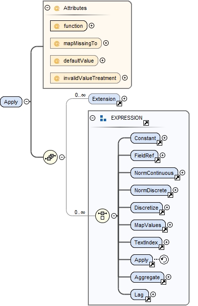Expand the TextIndex element
Viewport: 198px width, 306px height.
click(166, 242)
